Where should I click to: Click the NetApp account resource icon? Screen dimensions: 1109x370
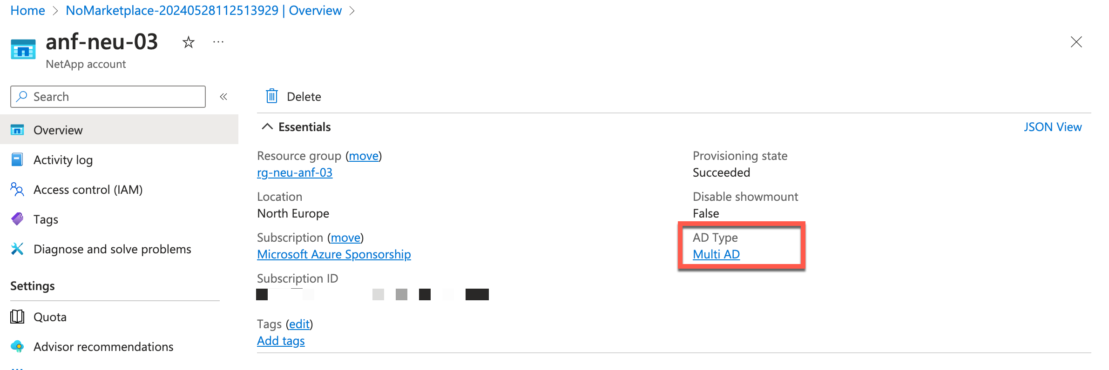click(23, 49)
